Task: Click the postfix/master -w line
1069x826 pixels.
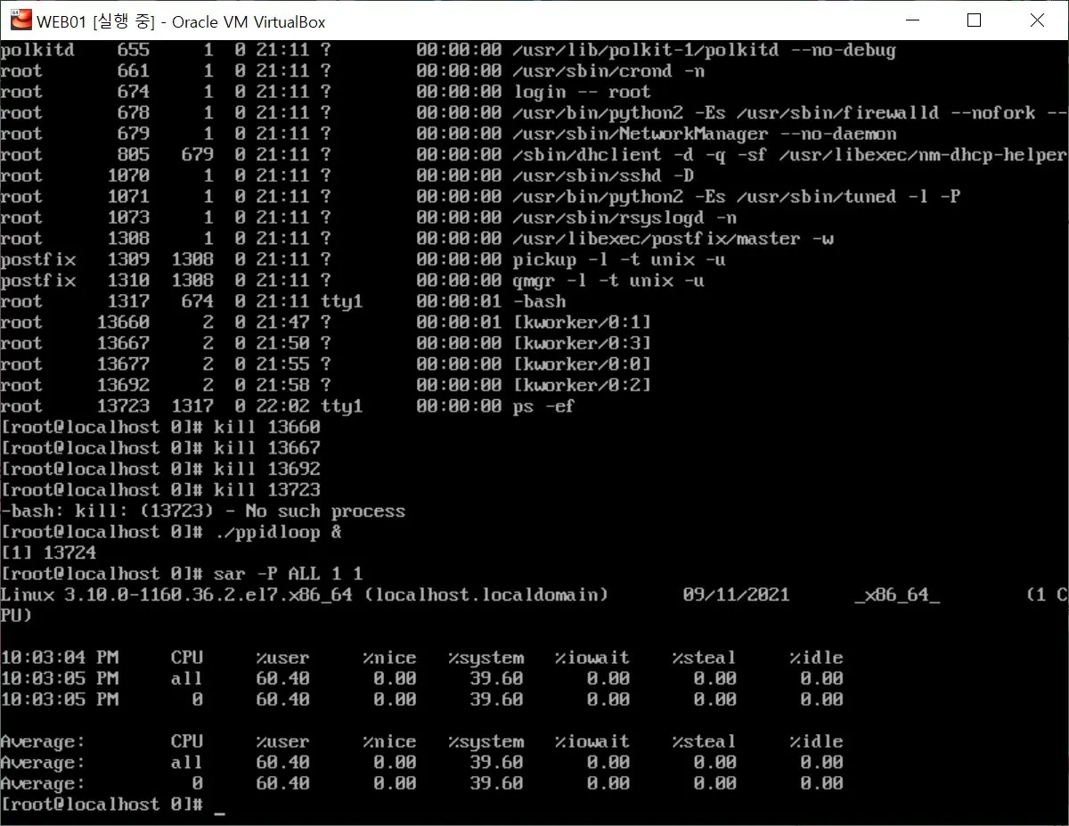Action: [x=673, y=239]
